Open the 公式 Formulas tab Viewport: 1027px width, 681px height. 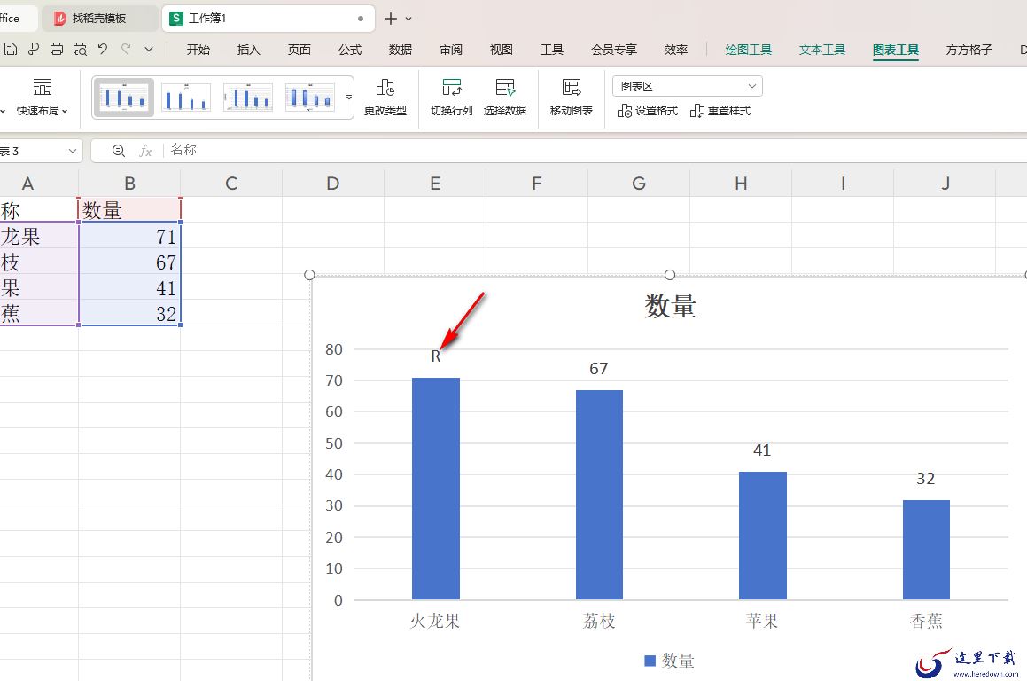[350, 50]
